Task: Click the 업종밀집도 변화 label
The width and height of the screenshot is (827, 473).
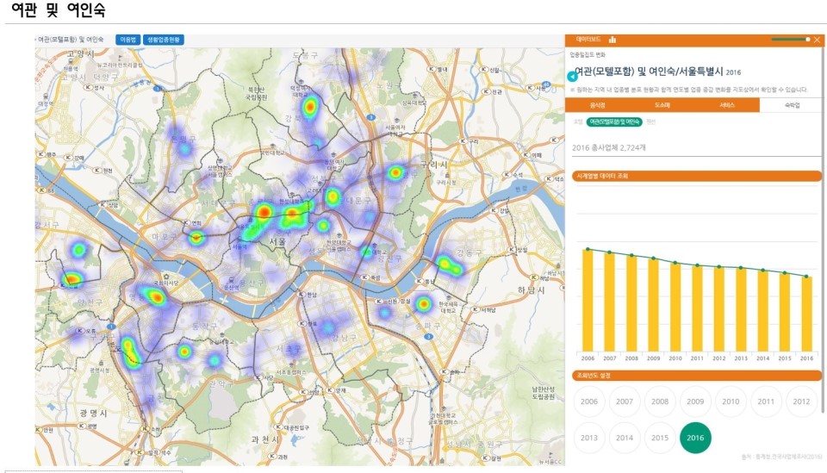Action: [x=588, y=55]
